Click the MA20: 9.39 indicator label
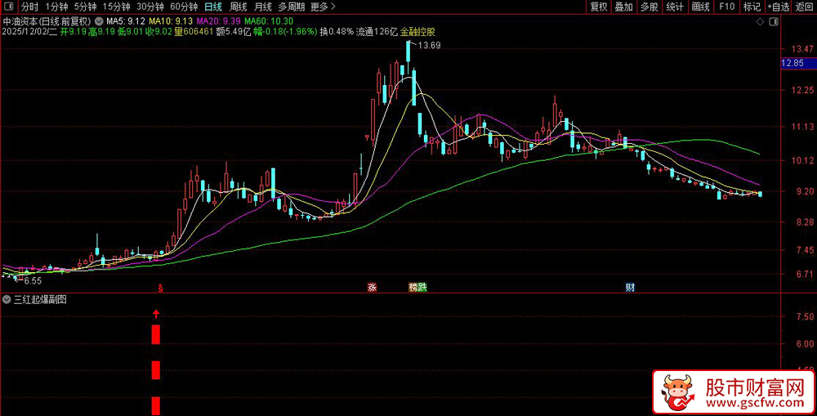The width and height of the screenshot is (817, 416). [x=218, y=21]
